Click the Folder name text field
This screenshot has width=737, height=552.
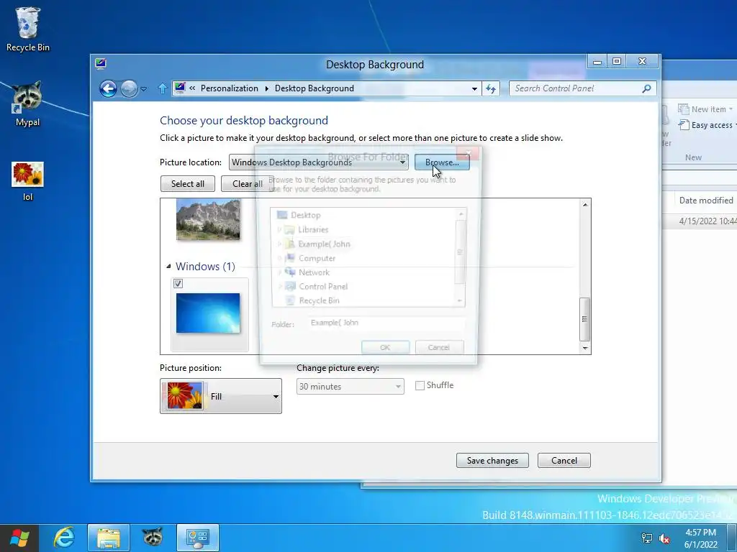pyautogui.click(x=387, y=323)
